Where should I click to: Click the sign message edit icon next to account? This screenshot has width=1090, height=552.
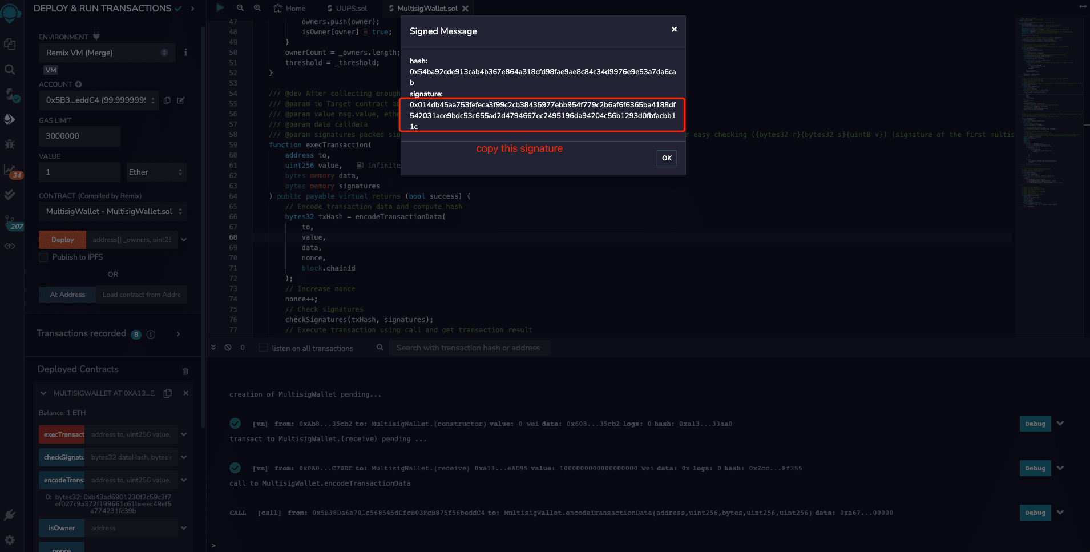pyautogui.click(x=181, y=100)
